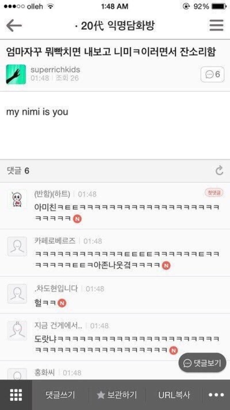230x410 pixels.
Task: Tap the three-dot more options icon
Action: point(216,395)
